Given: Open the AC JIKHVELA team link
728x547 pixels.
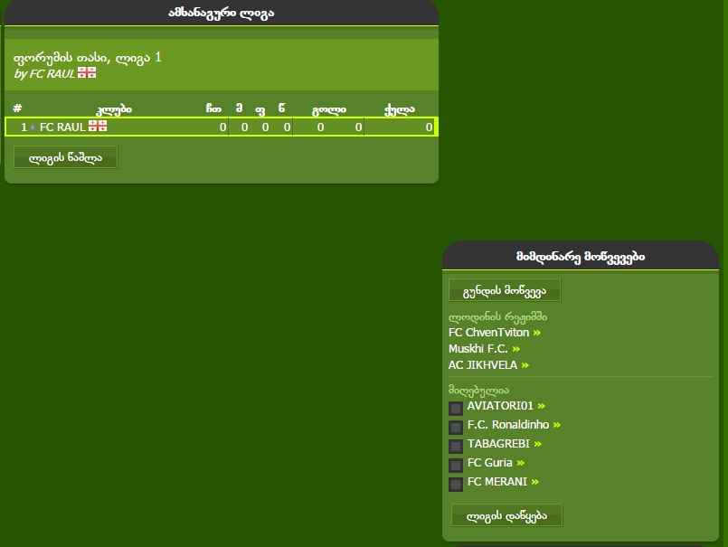Looking at the screenshot, I should pos(482,365).
